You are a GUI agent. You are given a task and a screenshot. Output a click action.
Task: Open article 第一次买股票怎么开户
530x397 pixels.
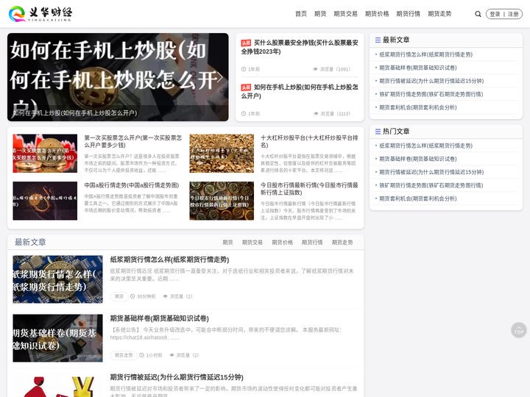point(132,141)
